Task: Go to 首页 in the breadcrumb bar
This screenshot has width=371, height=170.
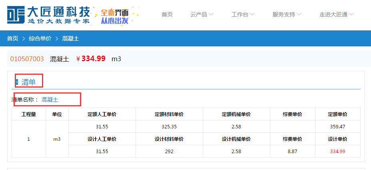Action: [12, 39]
